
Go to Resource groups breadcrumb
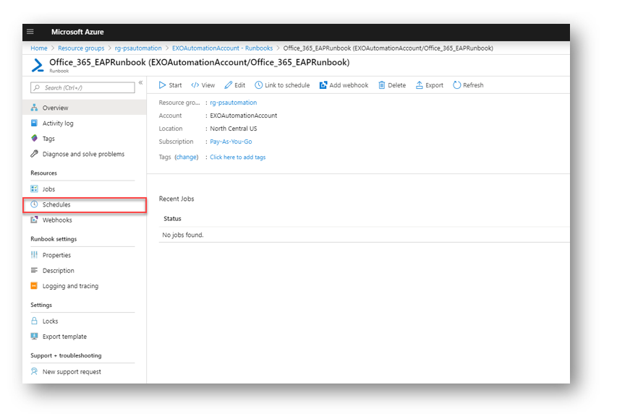tap(81, 48)
